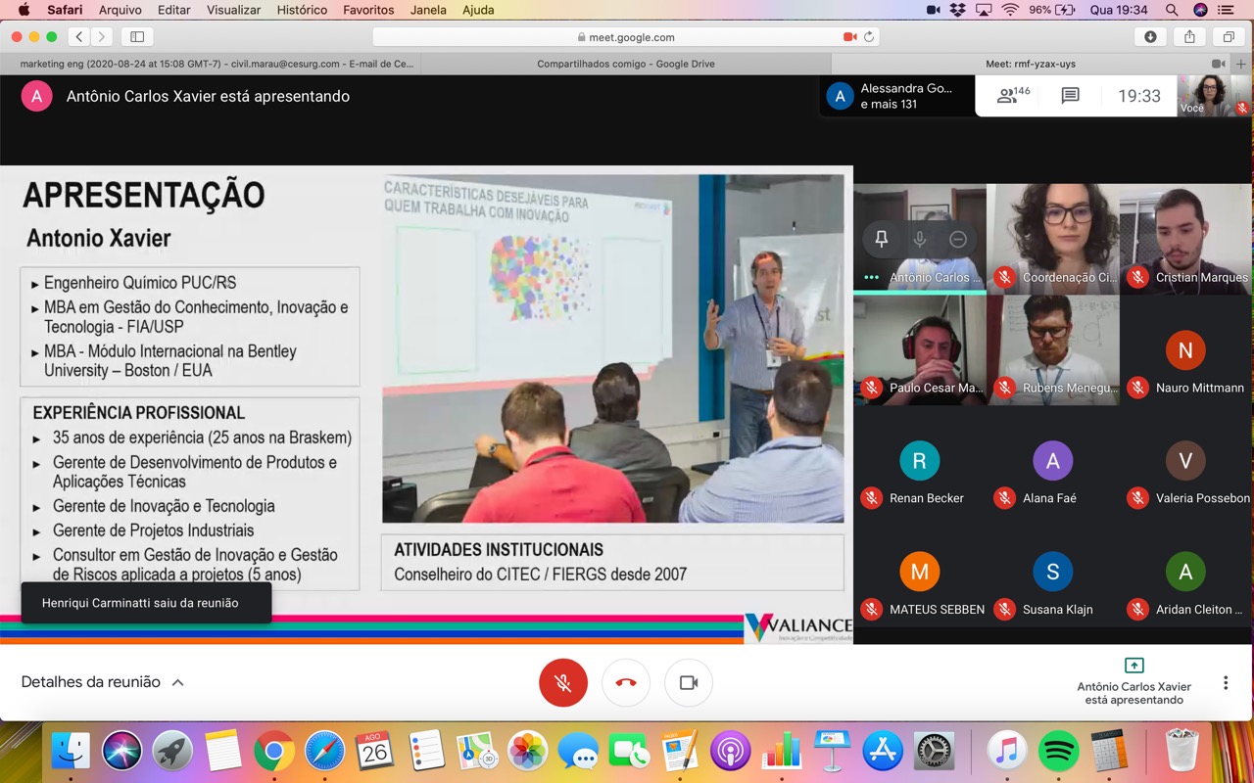Screen dimensions: 1254x783
Task: Remove Antônio Carlos from call icon
Action: click(958, 239)
